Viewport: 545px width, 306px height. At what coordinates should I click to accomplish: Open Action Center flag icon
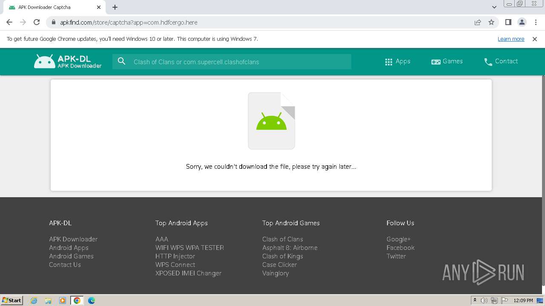504,300
